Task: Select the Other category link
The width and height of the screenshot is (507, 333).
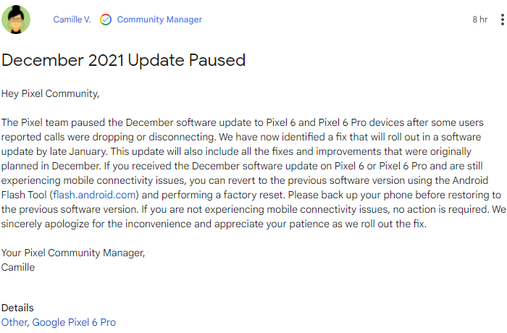Action: [x=14, y=322]
